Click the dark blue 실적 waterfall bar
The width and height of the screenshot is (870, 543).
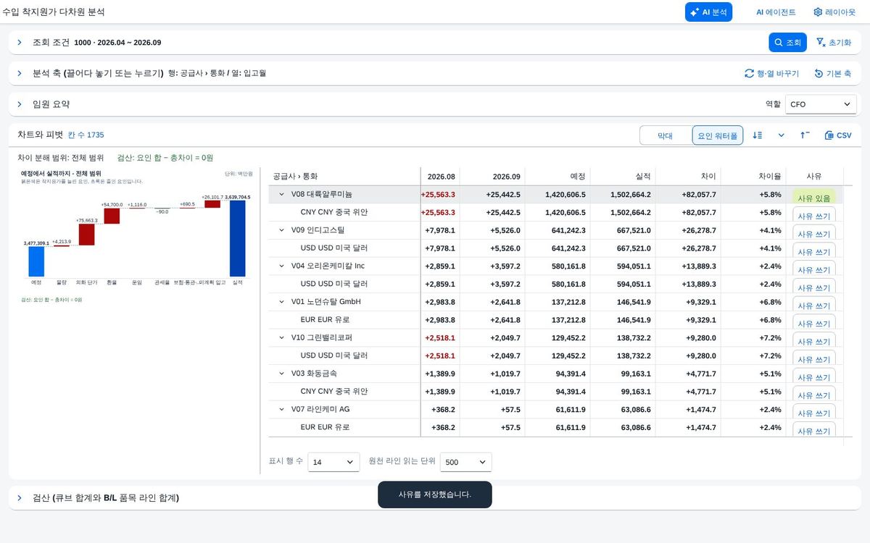click(x=238, y=239)
